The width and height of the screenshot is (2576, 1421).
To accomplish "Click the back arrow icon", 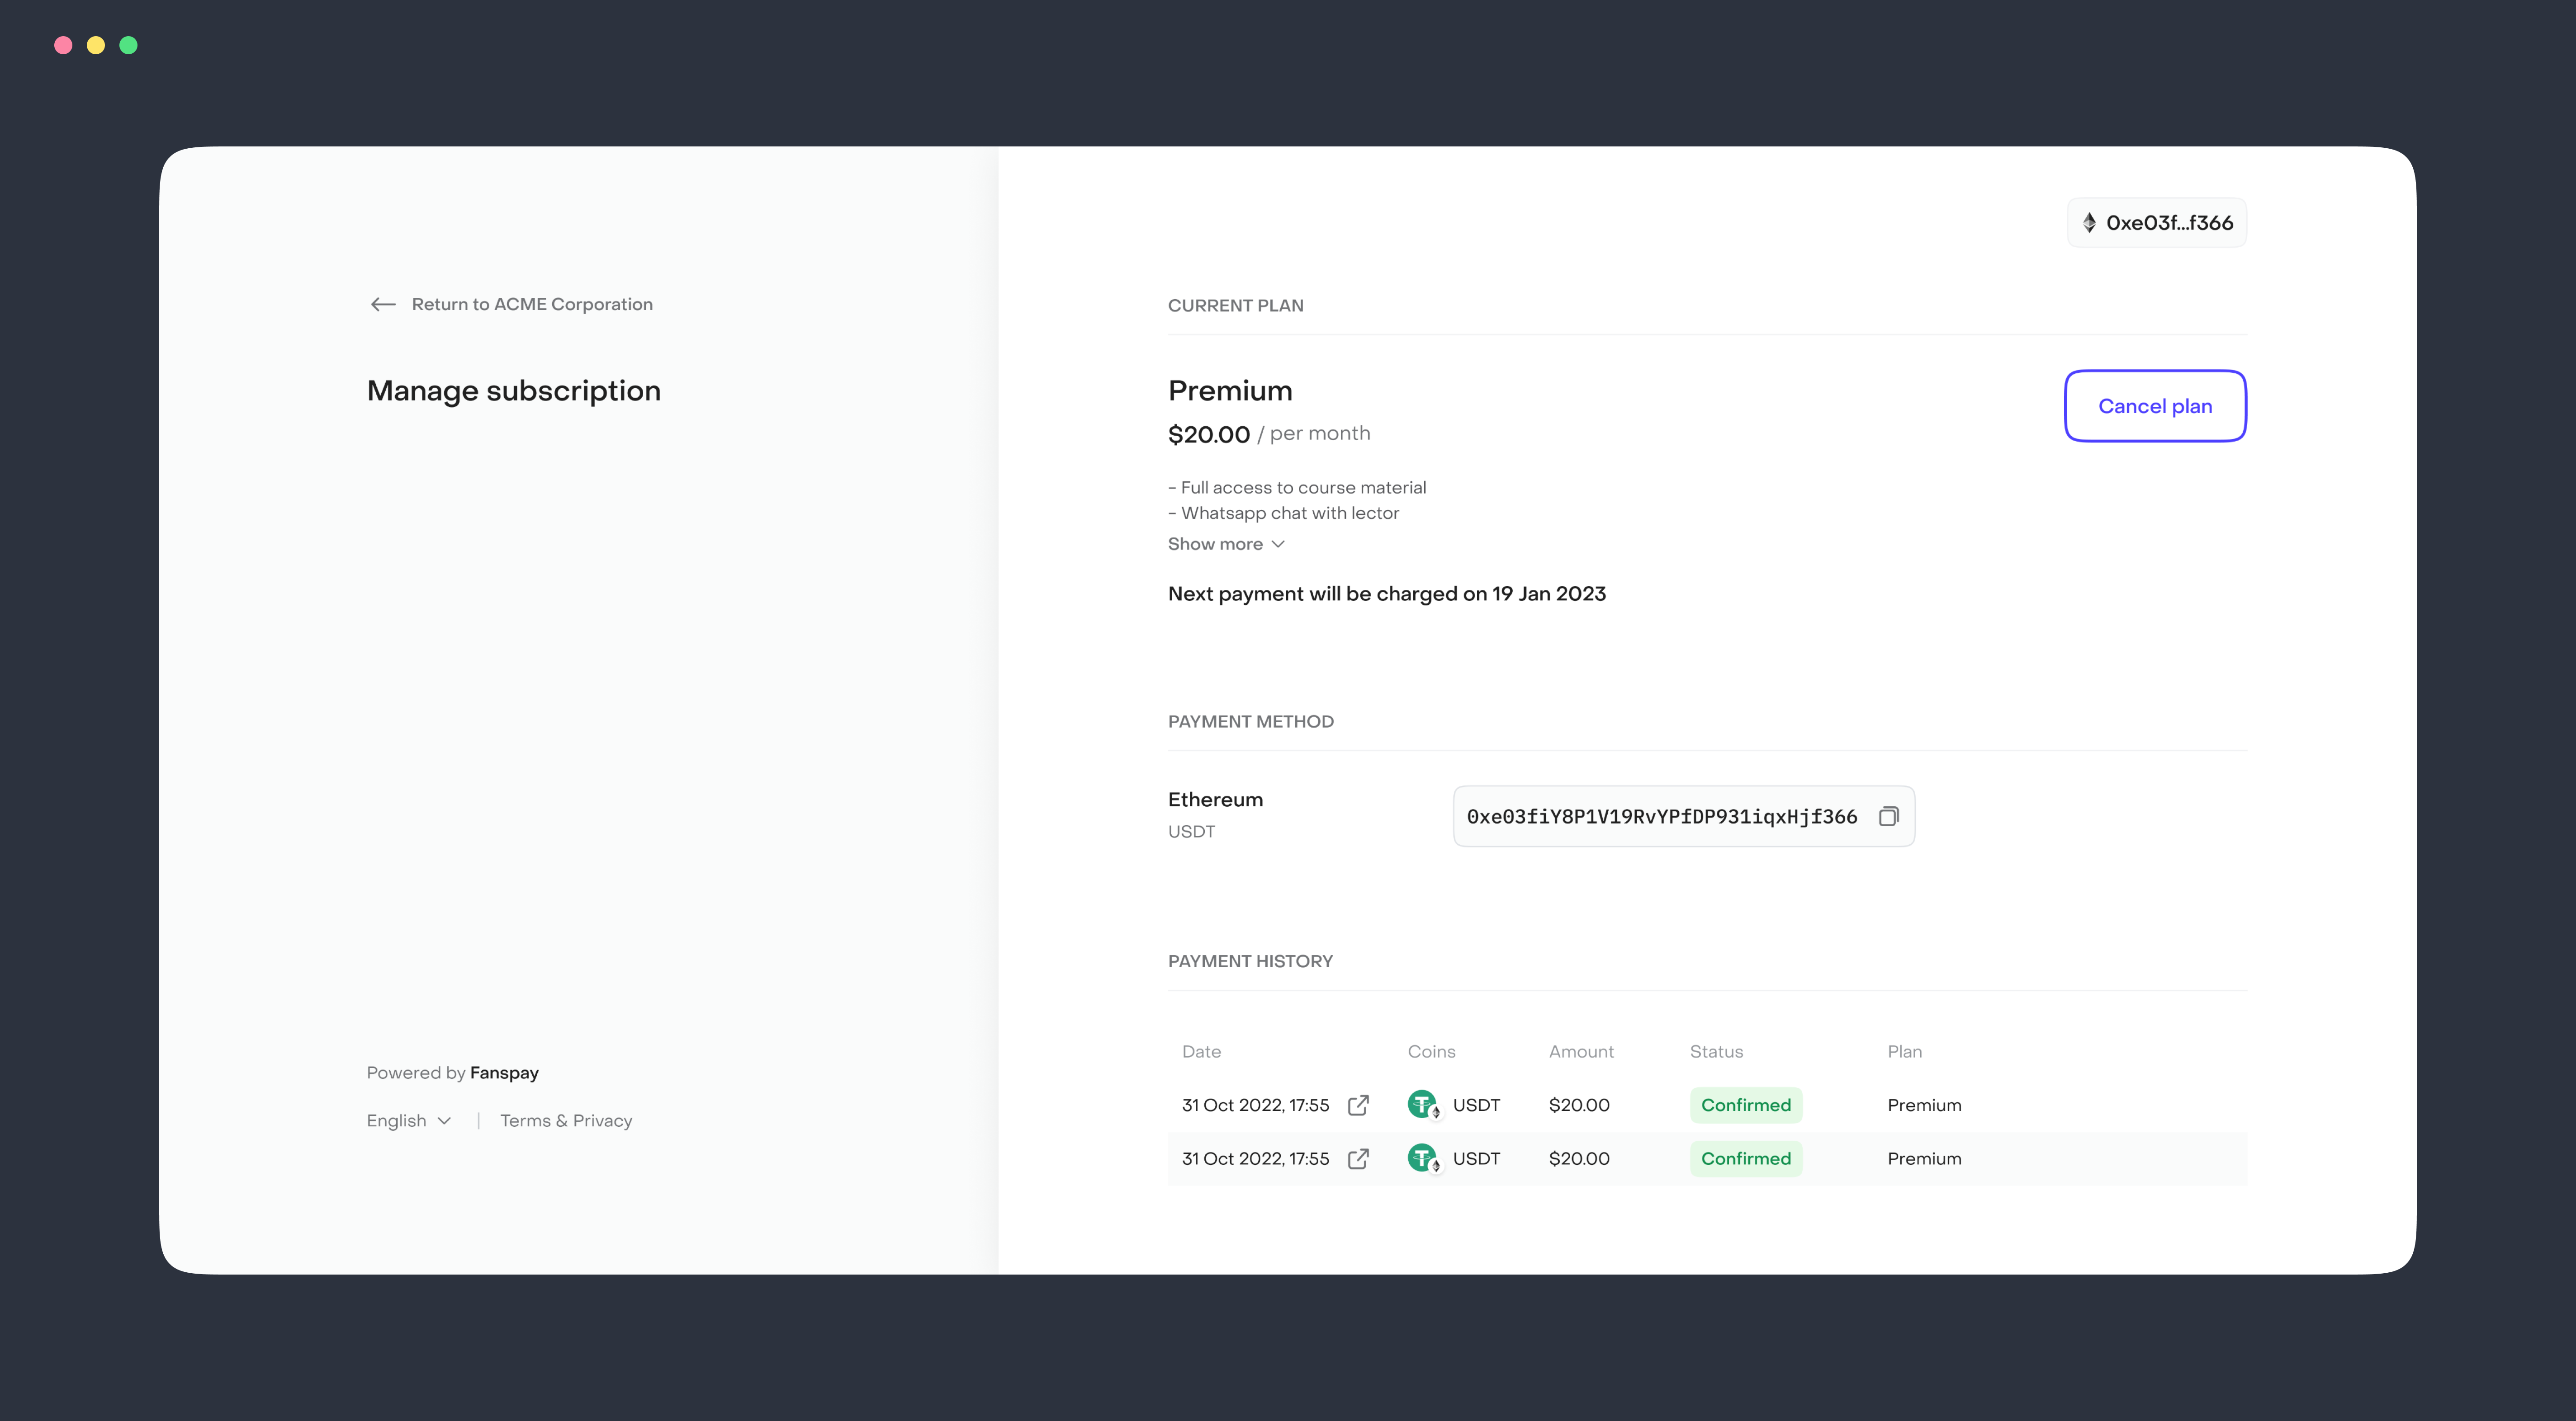I will (x=383, y=304).
